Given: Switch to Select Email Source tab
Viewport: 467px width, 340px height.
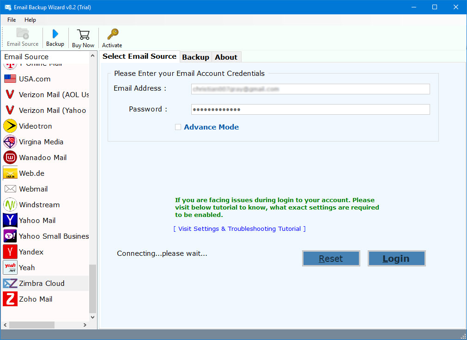Looking at the screenshot, I should tap(139, 56).
